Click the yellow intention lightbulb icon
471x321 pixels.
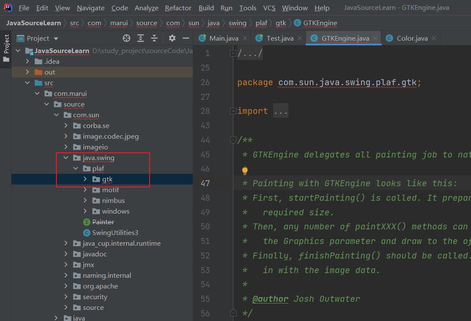pyautogui.click(x=245, y=170)
